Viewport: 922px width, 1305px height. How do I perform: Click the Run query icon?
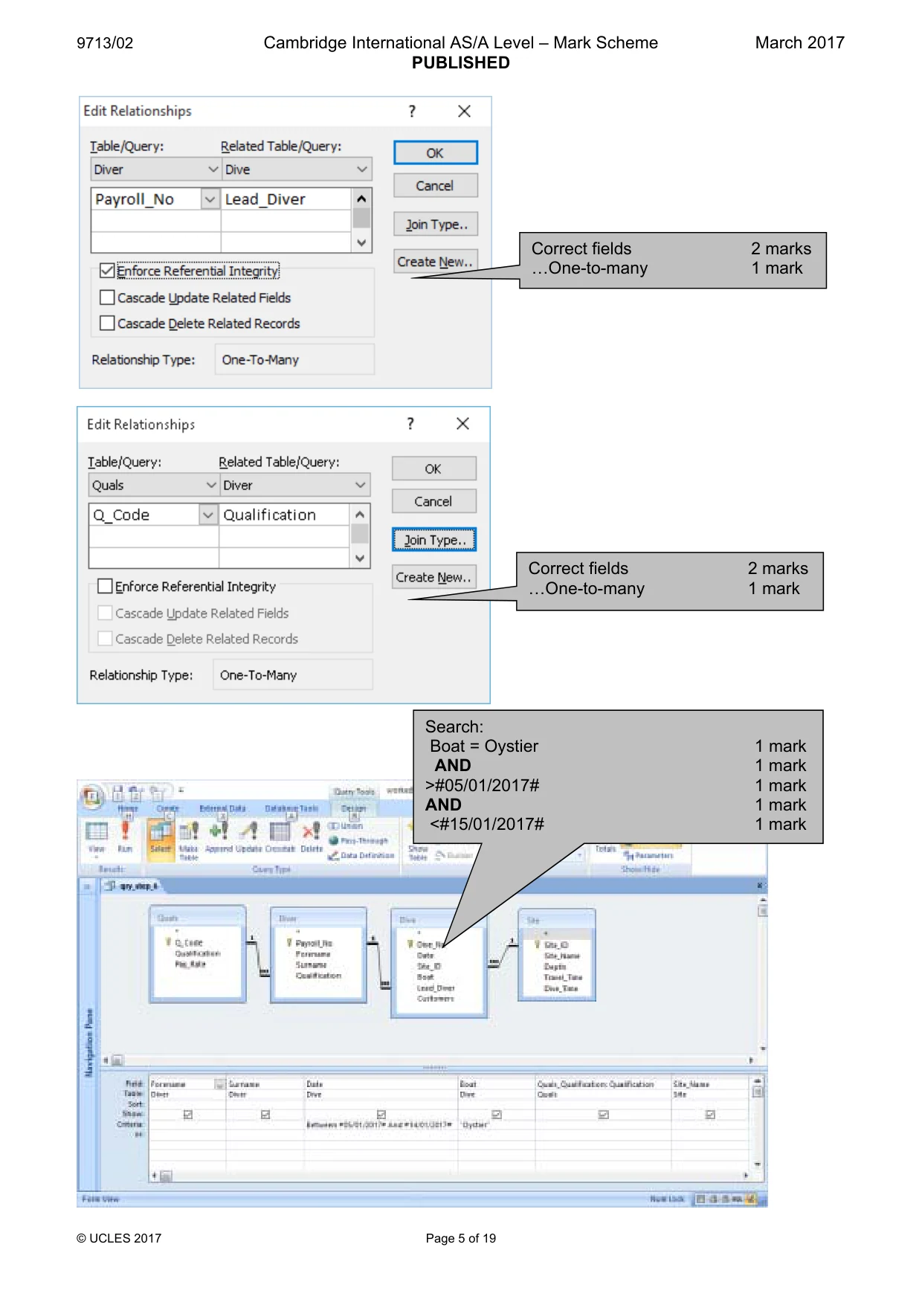tap(125, 831)
